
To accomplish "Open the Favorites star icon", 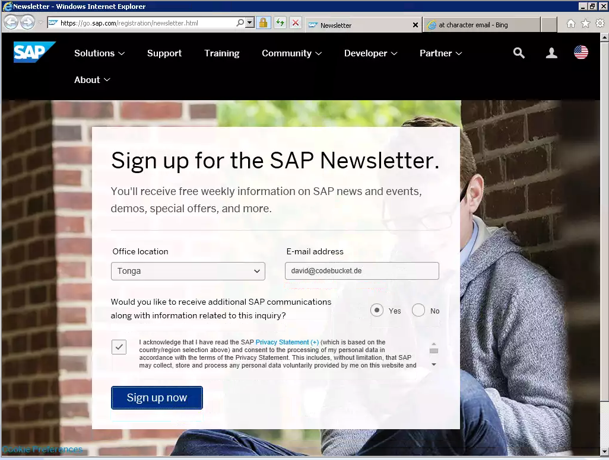I will 585,24.
